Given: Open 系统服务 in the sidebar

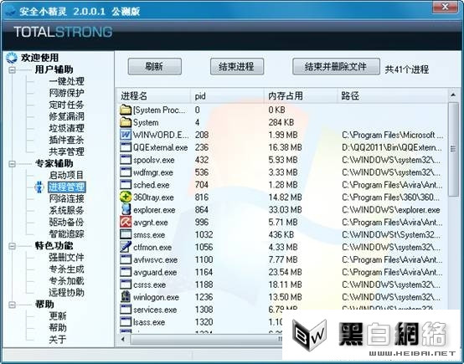Looking at the screenshot, I should coord(66,210).
